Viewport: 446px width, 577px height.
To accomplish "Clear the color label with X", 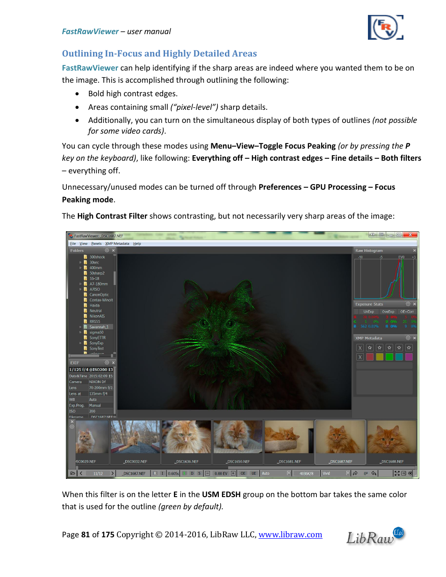I will pyautogui.click(x=360, y=357).
